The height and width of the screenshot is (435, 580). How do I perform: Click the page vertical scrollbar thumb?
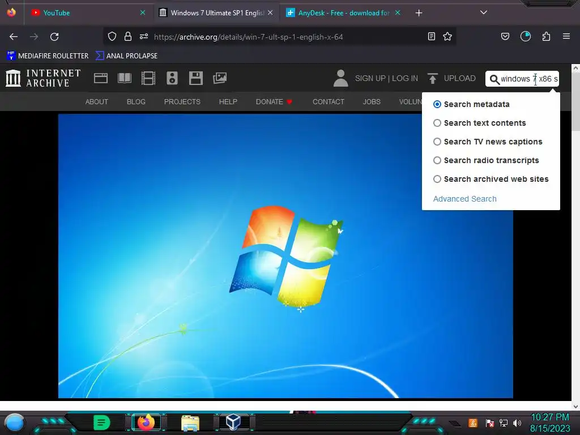pyautogui.click(x=575, y=101)
